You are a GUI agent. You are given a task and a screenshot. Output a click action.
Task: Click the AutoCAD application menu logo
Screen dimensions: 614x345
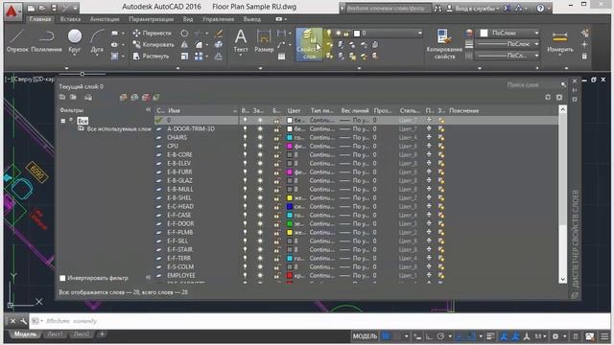[12, 11]
